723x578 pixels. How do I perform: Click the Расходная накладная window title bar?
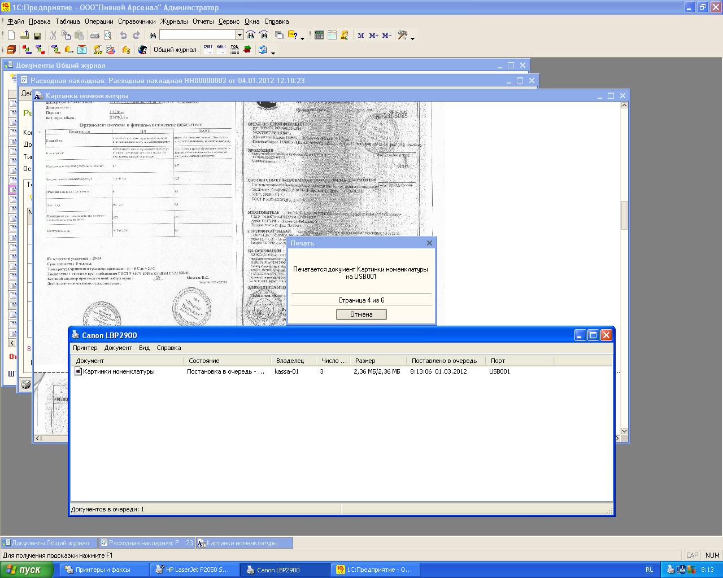[278, 81]
